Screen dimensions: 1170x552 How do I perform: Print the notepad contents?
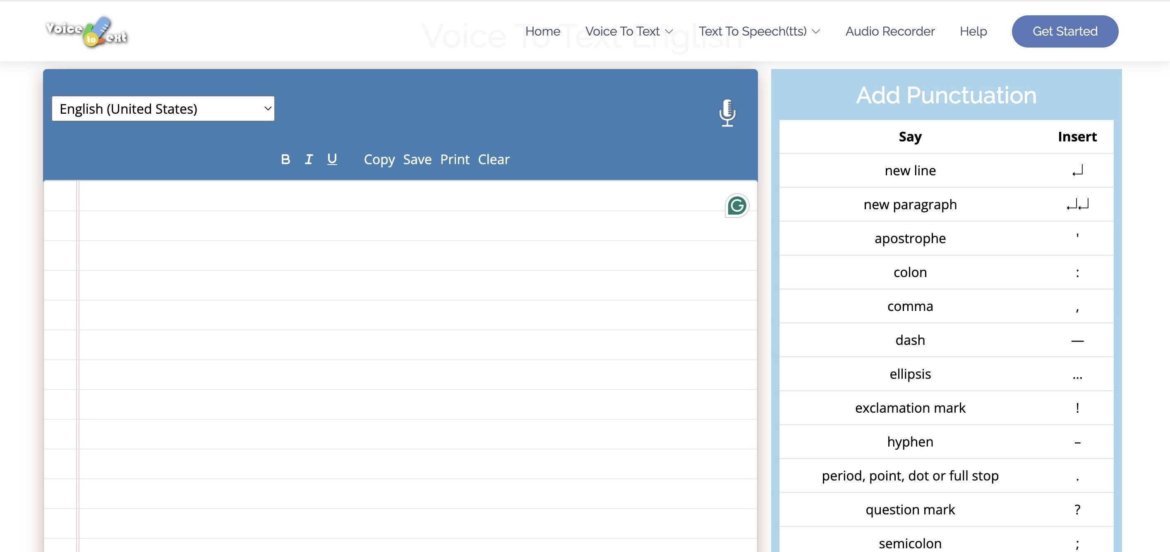[454, 159]
